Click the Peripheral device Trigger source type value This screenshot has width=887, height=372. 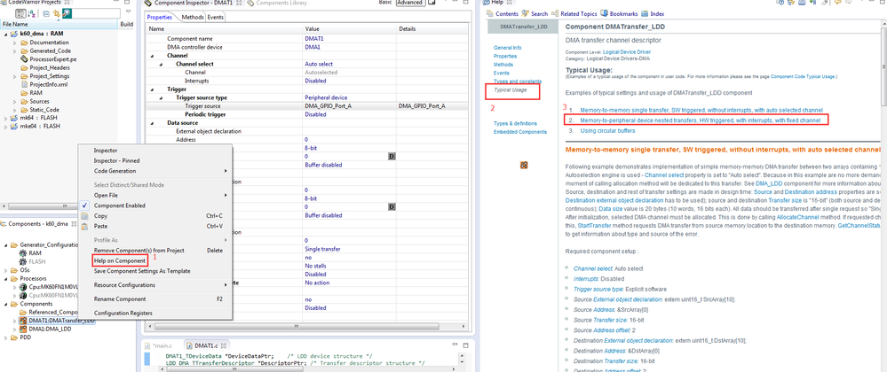326,97
